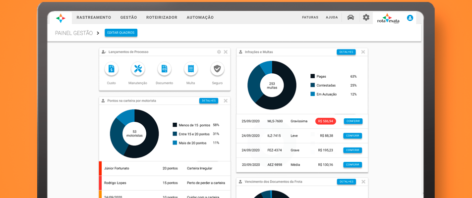Click the Pontos na carteira title icon
Screen dimensions: 472x198
tap(103, 100)
